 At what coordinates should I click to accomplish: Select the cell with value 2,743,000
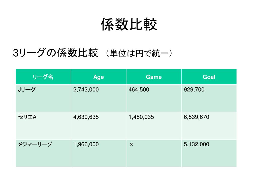pos(99,98)
